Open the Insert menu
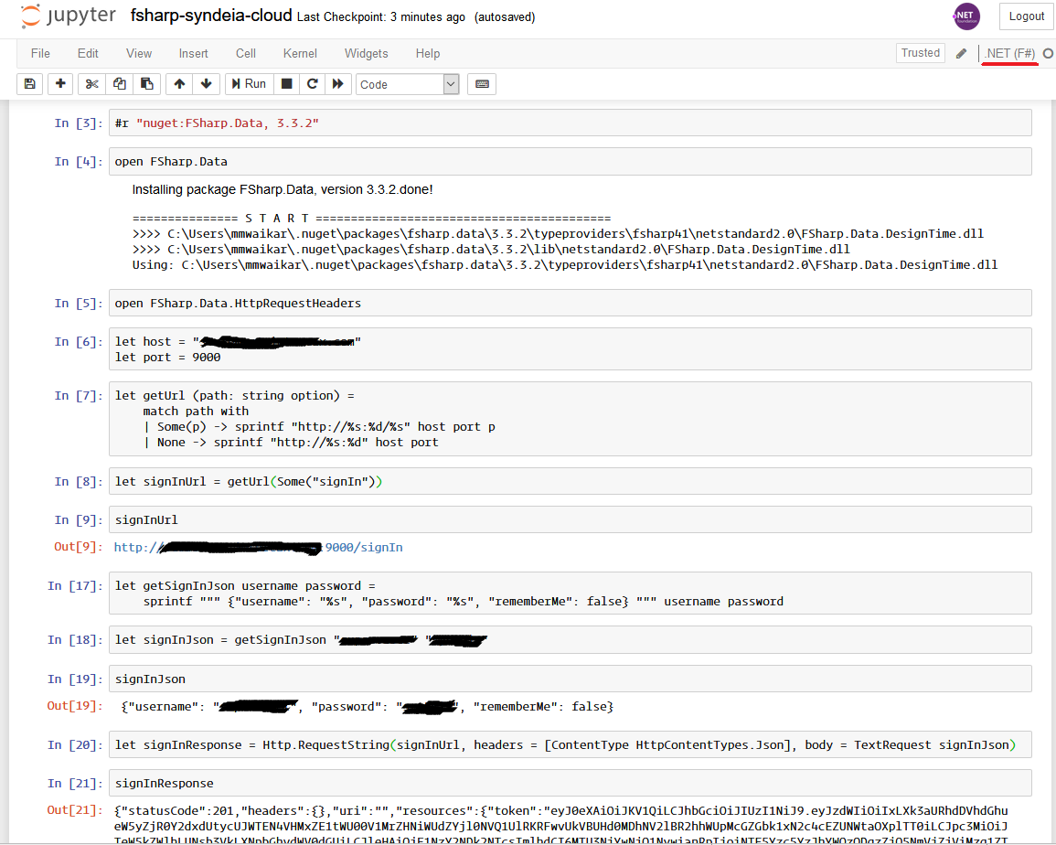This screenshot has height=845, width=1056. (193, 53)
